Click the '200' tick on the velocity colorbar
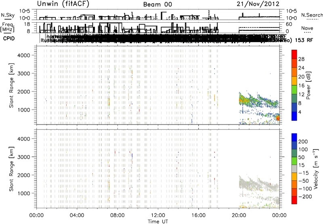Image resolution: width=323 pixels, height=224 pixels. [303, 142]
